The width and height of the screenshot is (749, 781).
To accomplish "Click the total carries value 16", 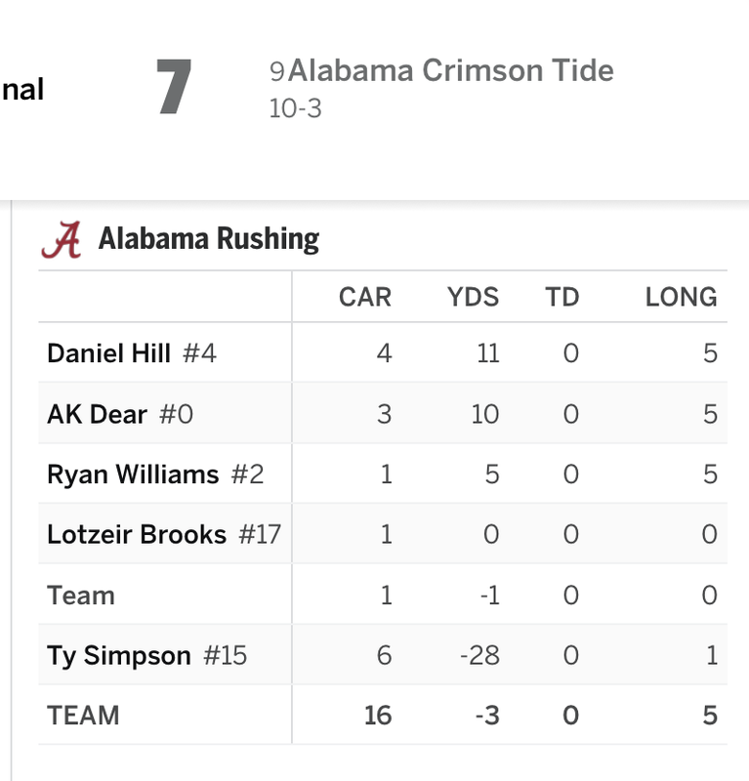I will (x=377, y=716).
